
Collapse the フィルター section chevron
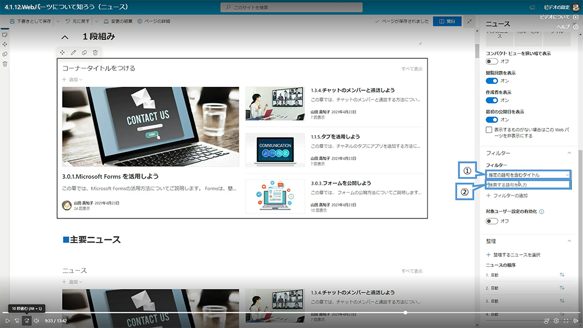569,153
